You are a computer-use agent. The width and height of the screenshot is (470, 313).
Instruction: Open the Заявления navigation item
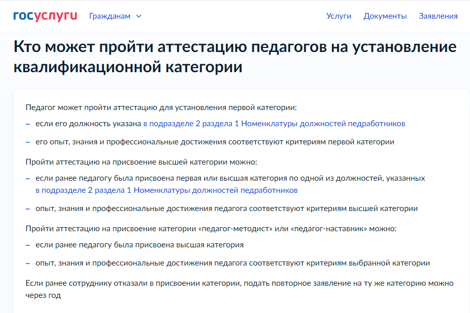point(438,16)
